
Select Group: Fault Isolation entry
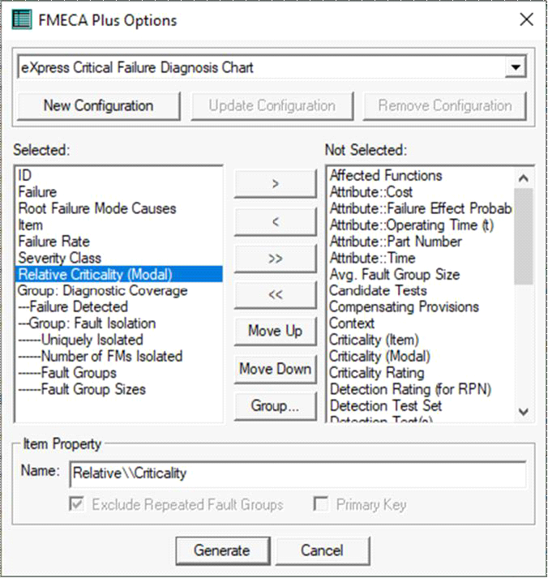[118, 323]
